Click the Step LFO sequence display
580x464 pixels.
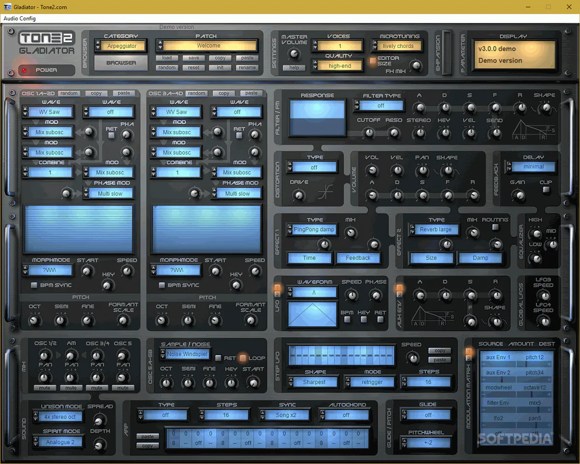point(341,355)
